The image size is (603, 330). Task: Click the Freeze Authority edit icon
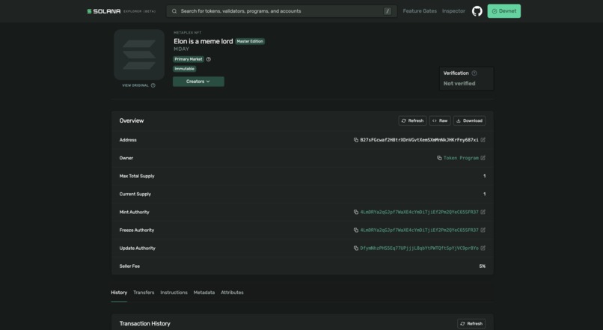pos(483,230)
